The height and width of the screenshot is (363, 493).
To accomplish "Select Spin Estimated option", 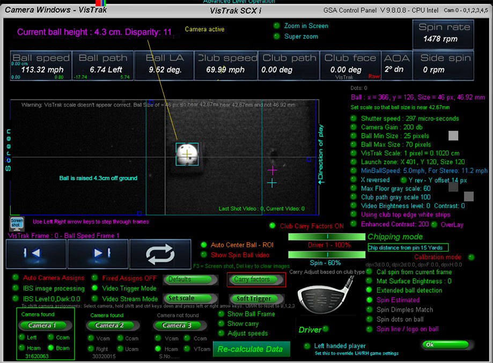I will coord(369,300).
